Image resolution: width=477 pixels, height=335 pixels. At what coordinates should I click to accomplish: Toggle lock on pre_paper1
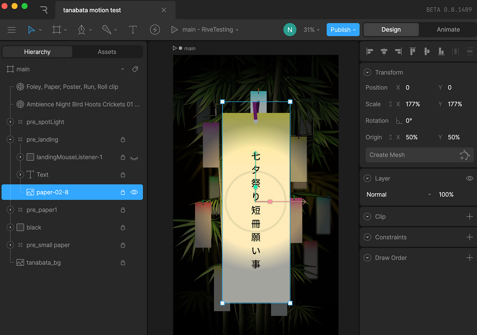tap(123, 210)
